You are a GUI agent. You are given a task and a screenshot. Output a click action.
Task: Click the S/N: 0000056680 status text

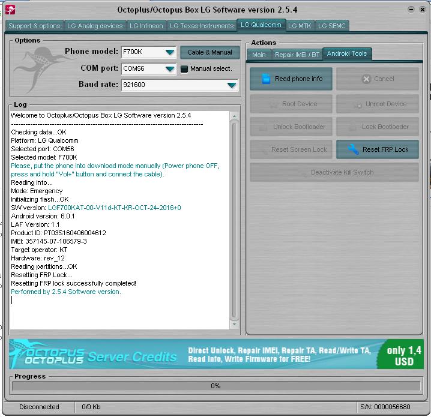click(385, 407)
